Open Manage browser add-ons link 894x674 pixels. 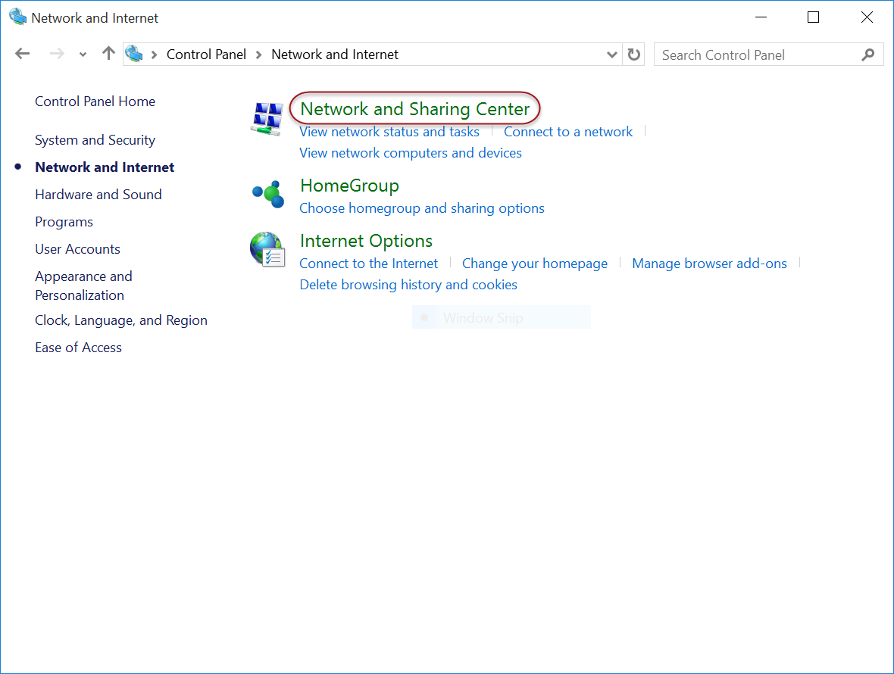tap(709, 264)
